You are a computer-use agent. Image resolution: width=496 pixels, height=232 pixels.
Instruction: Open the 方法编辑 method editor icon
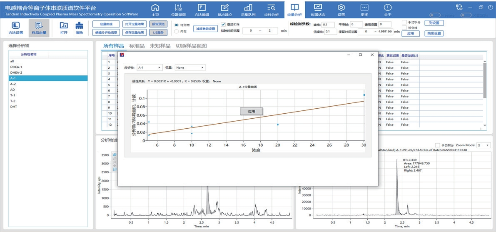[202, 7]
